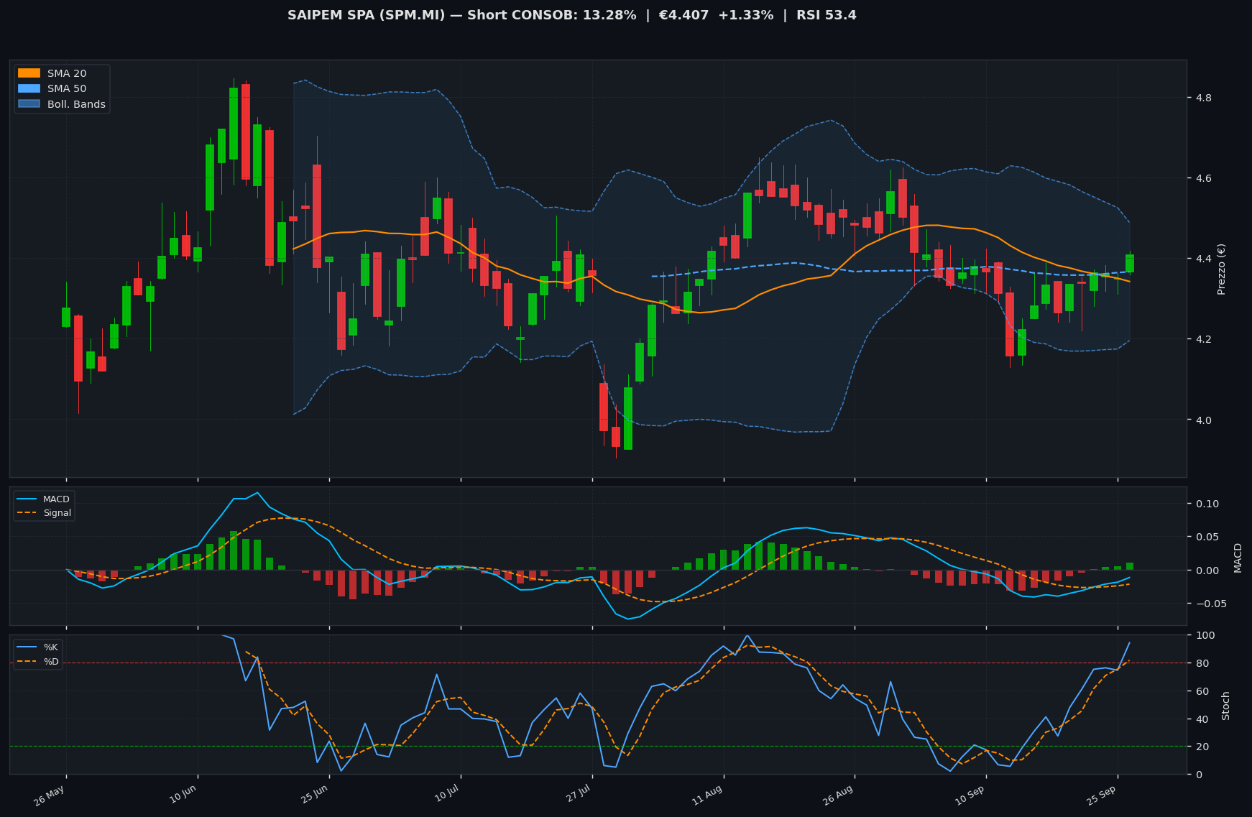Click the Boll. Bands legend swatch
The height and width of the screenshot is (817, 1252).
(29, 104)
